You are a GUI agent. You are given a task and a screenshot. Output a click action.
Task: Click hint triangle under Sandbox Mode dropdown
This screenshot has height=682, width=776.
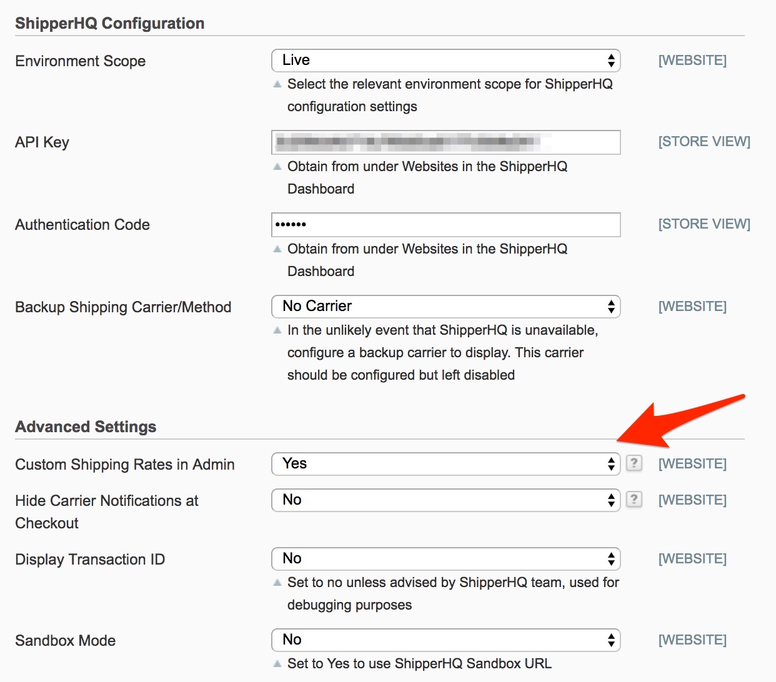click(277, 664)
